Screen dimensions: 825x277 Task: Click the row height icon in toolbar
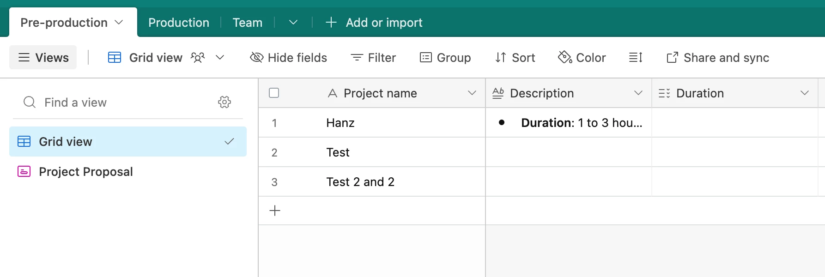coord(636,58)
